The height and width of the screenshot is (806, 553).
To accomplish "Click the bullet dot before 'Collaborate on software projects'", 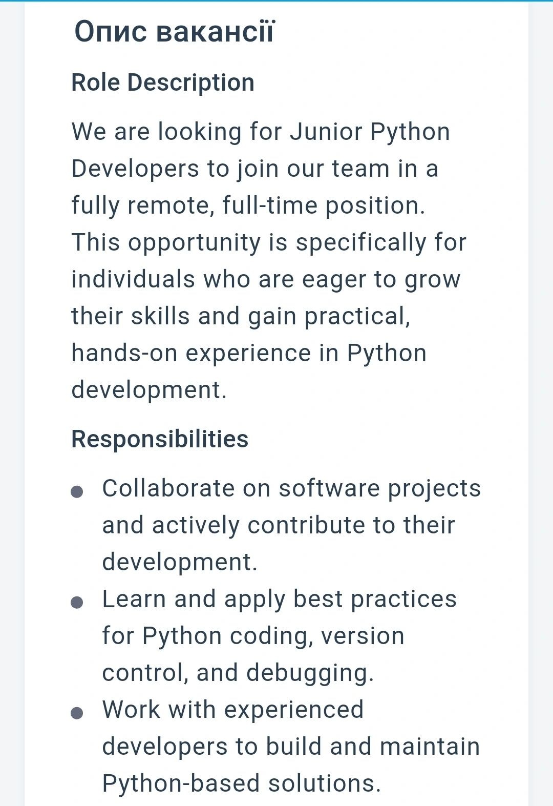I will point(77,492).
